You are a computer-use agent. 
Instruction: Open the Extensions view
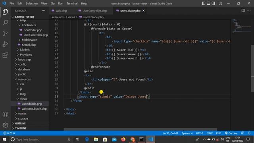coord(5,55)
